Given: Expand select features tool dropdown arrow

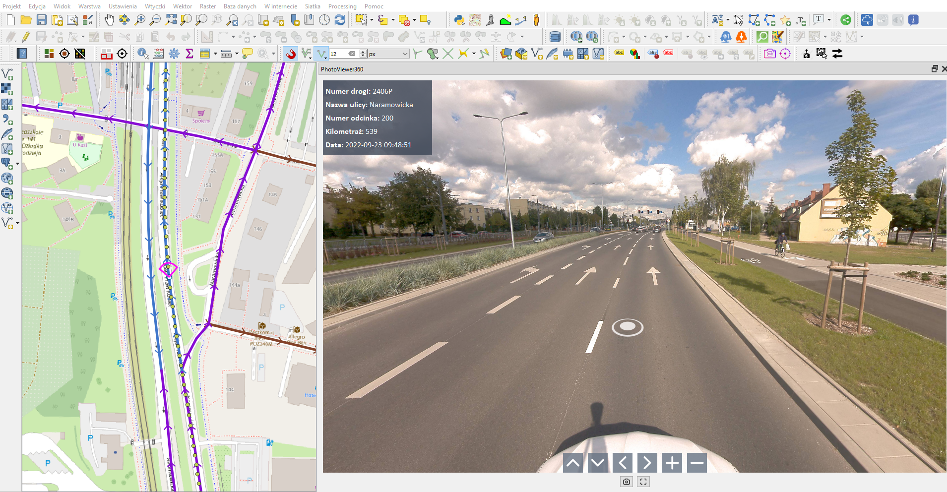Looking at the screenshot, I should click(x=372, y=20).
